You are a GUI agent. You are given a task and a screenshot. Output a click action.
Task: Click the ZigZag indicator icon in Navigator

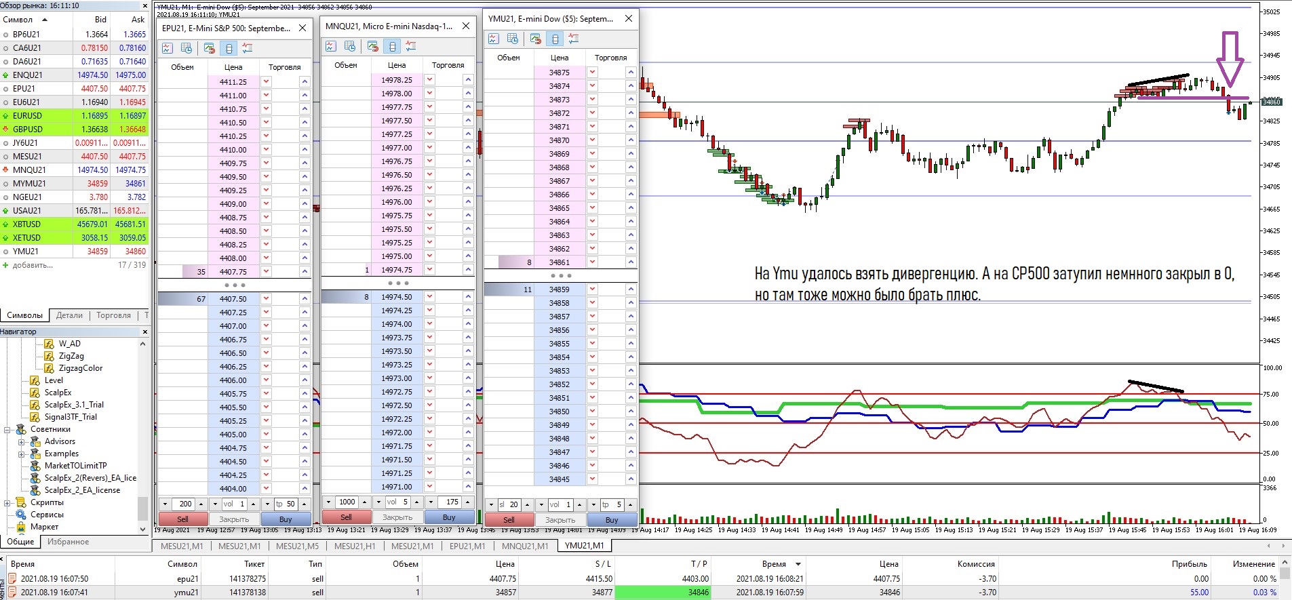[49, 356]
